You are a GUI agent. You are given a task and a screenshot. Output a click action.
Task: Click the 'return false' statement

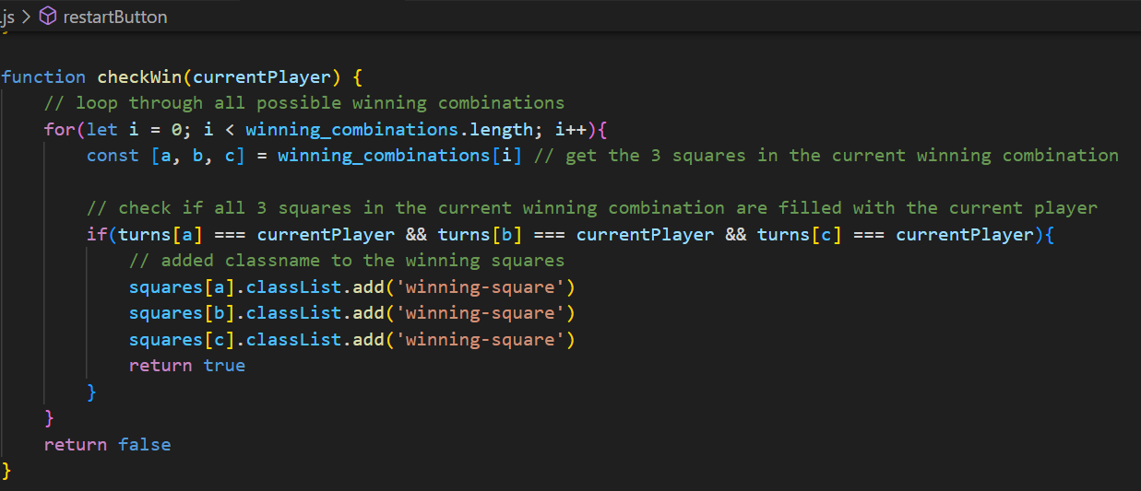tap(107, 445)
